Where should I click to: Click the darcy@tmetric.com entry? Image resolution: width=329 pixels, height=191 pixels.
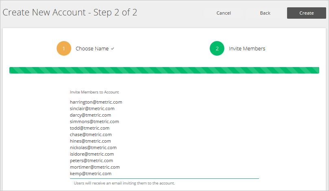90,115
